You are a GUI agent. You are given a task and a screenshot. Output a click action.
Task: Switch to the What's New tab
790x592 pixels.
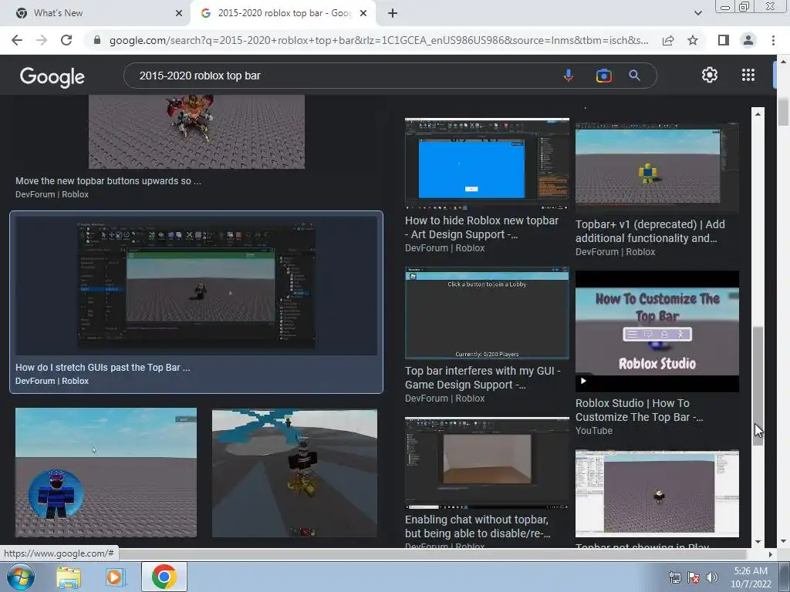pyautogui.click(x=96, y=13)
